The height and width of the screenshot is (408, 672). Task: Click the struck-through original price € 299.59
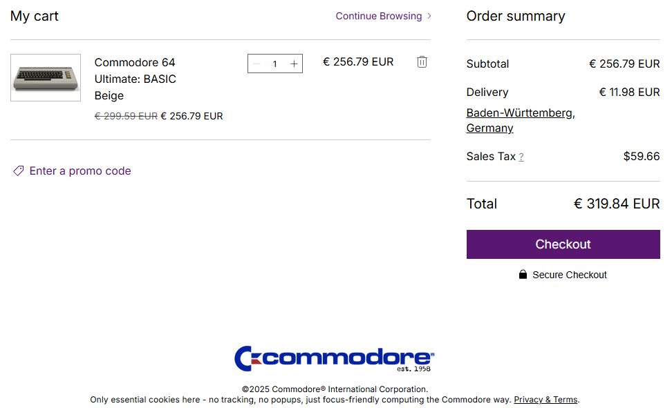point(126,116)
